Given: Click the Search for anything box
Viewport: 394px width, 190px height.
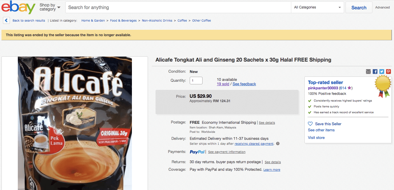Looking at the screenshot, I should point(178,7).
